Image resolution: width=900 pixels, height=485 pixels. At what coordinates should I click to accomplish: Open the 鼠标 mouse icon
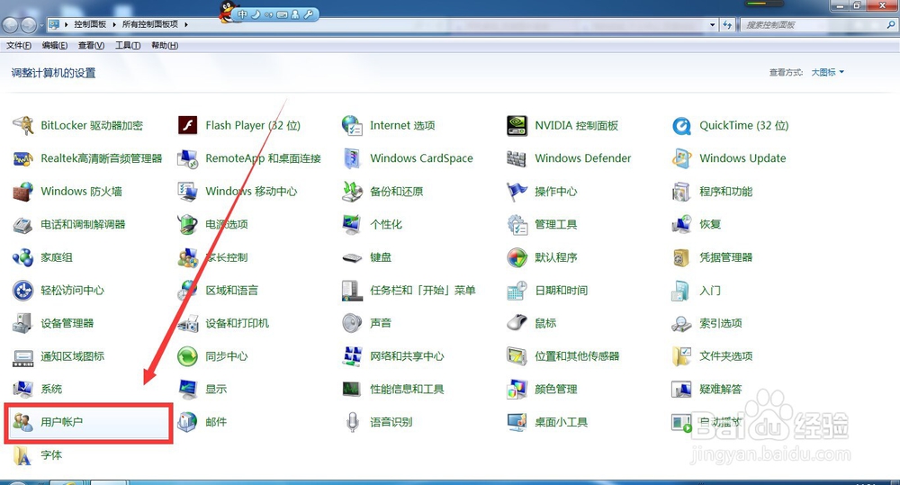tap(517, 323)
